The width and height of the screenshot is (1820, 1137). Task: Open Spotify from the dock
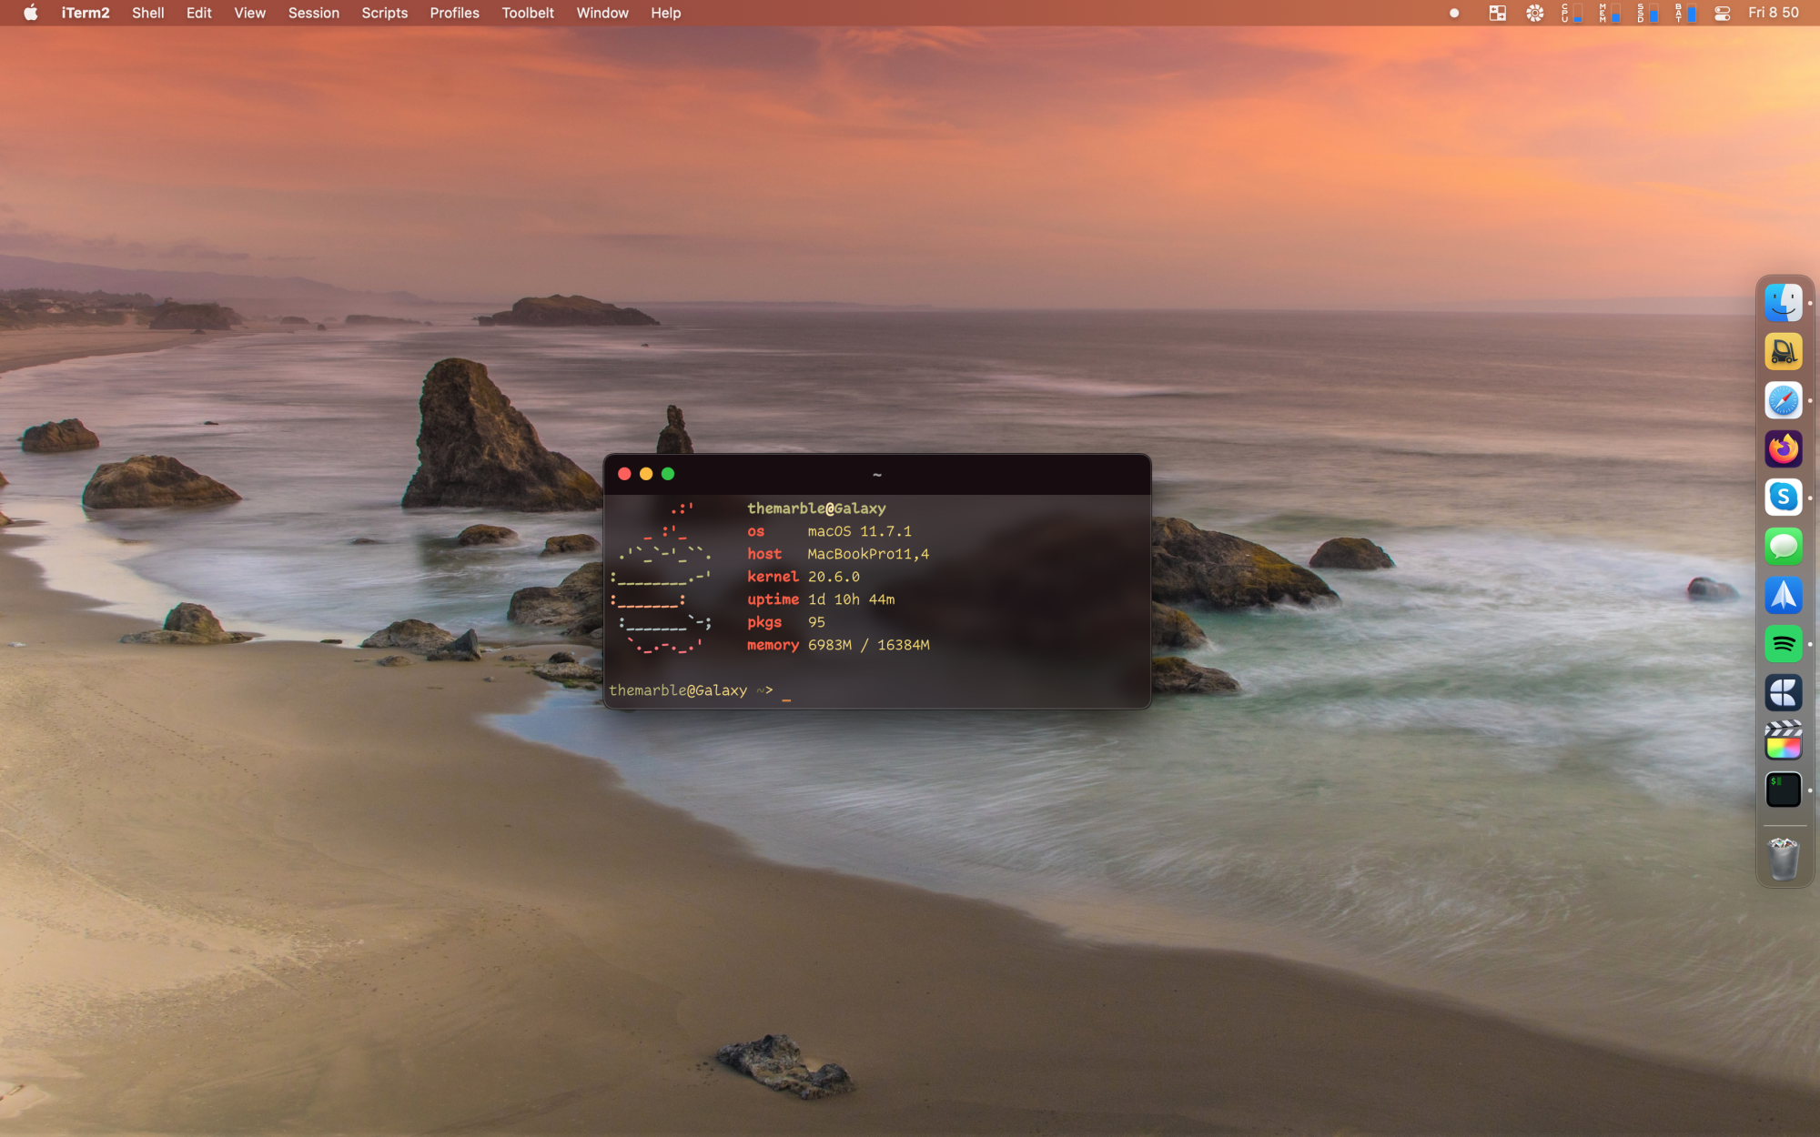(x=1783, y=644)
